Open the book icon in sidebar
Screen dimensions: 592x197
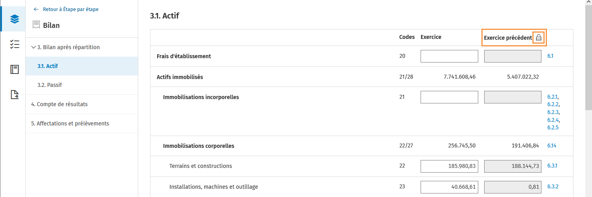(15, 70)
